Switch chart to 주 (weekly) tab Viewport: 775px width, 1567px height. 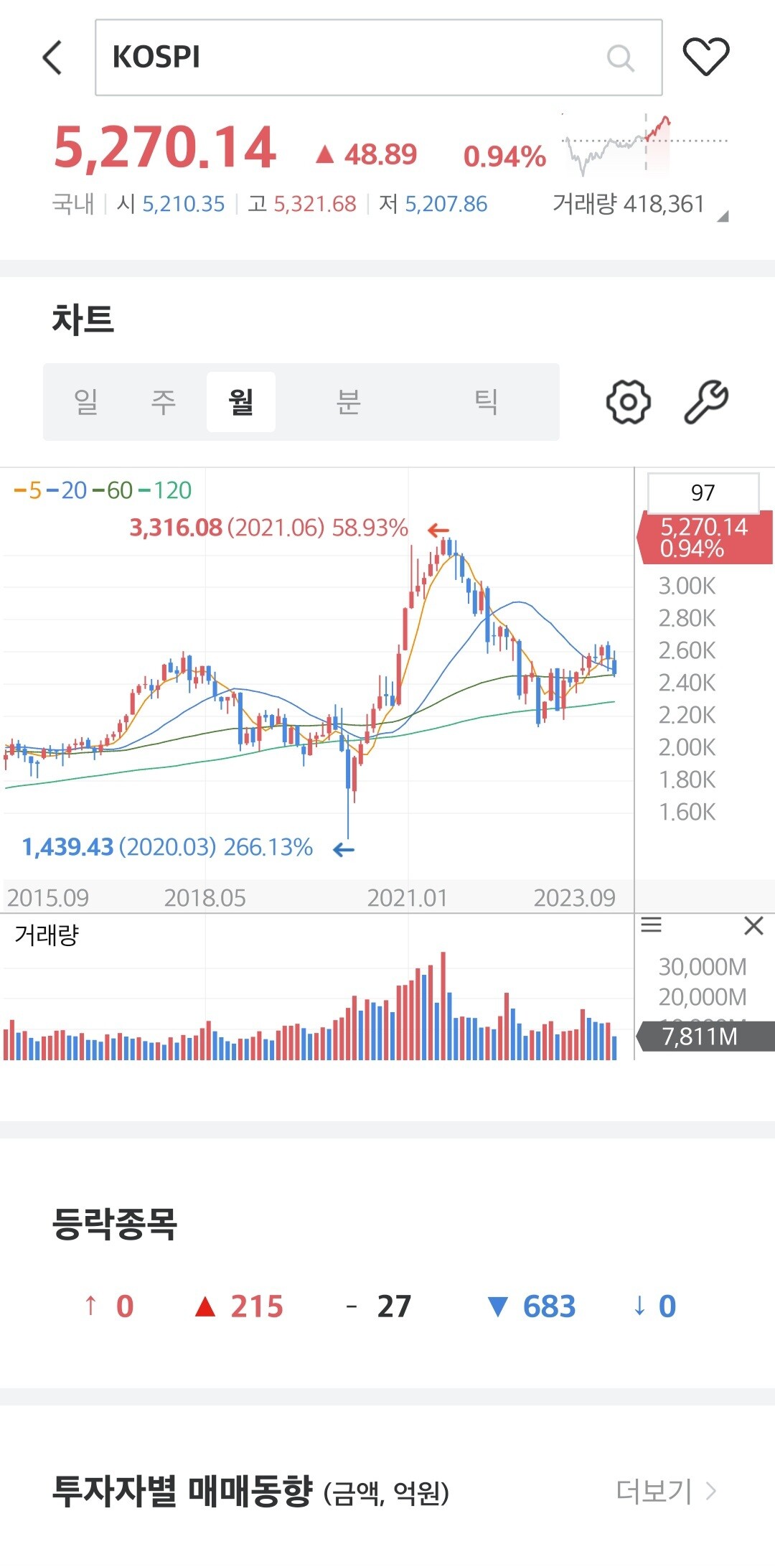[x=164, y=402]
